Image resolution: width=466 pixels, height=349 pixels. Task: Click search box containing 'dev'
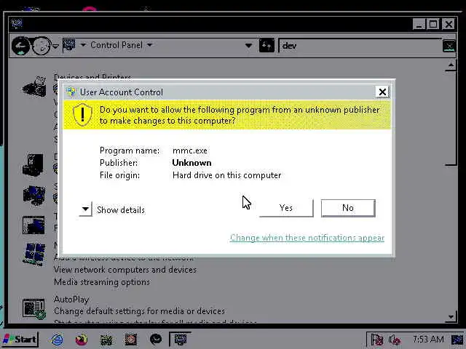coord(360,46)
